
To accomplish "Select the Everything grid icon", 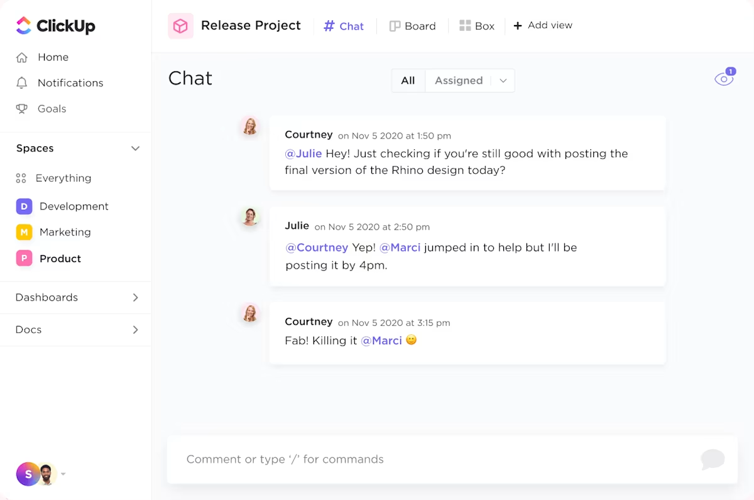I will pos(21,178).
